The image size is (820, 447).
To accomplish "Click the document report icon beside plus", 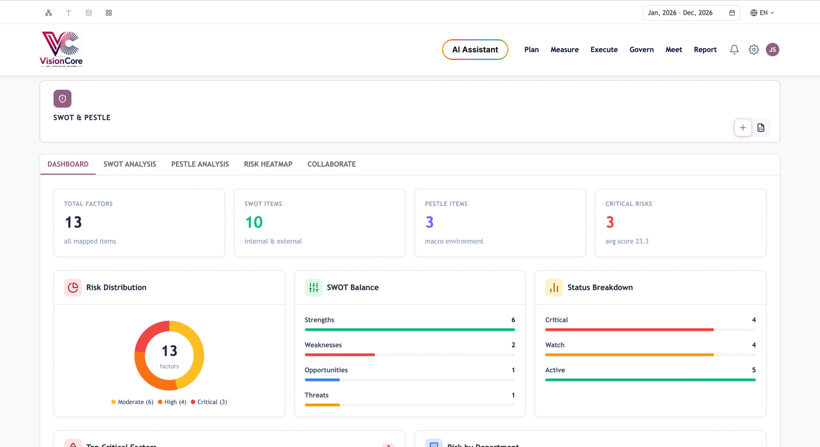I will 761,128.
